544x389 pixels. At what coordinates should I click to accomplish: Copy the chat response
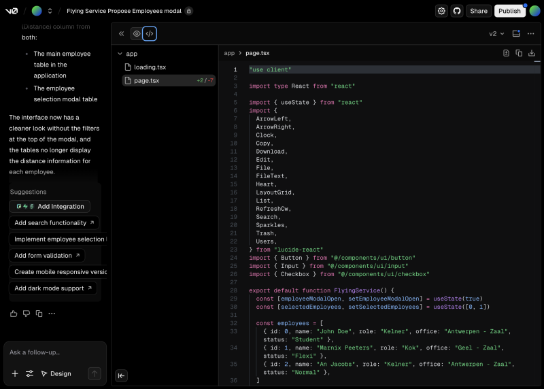[x=39, y=314]
